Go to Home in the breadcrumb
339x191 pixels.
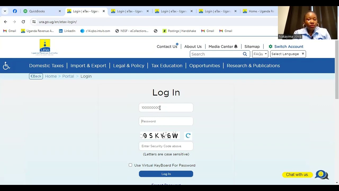tap(51, 76)
